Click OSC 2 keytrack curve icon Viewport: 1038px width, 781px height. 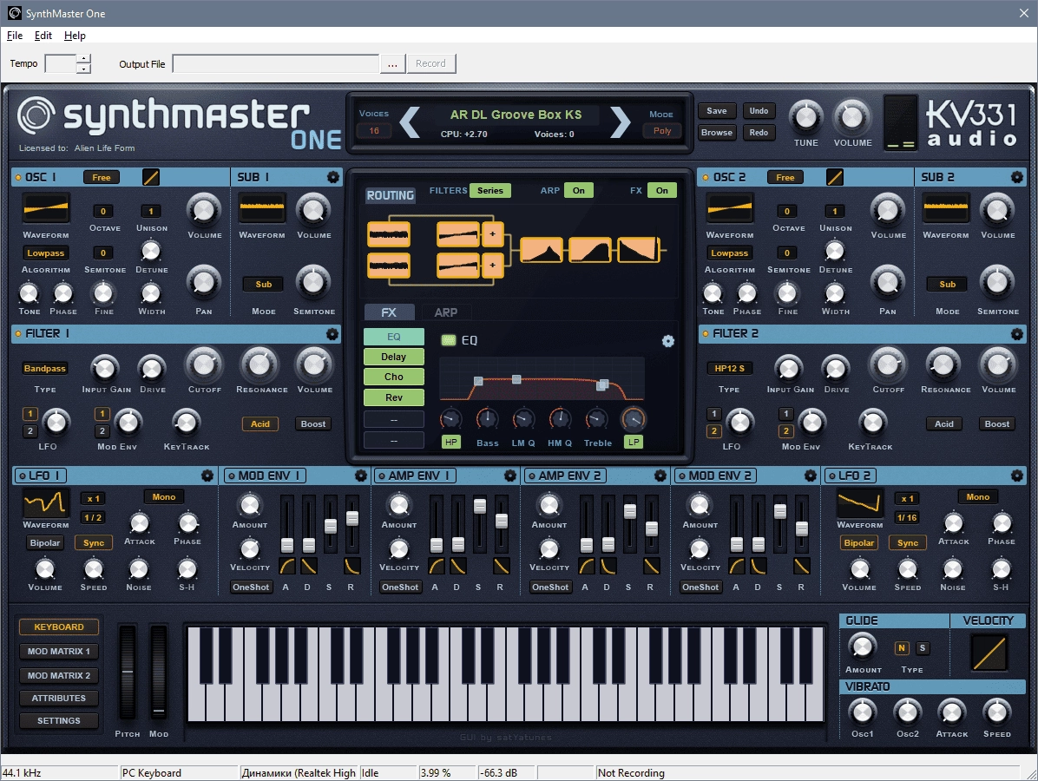point(835,177)
